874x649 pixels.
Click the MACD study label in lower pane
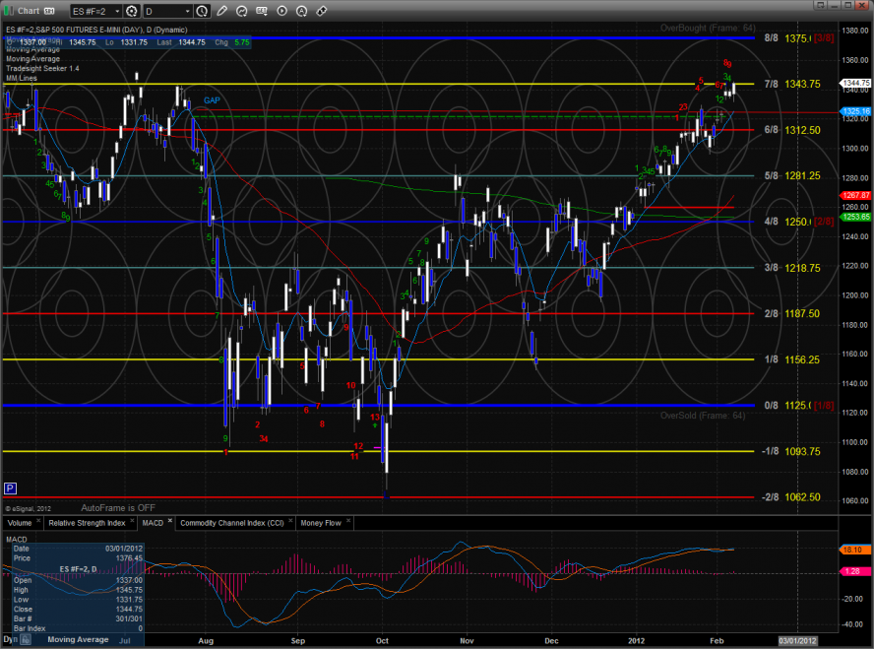tap(16, 539)
